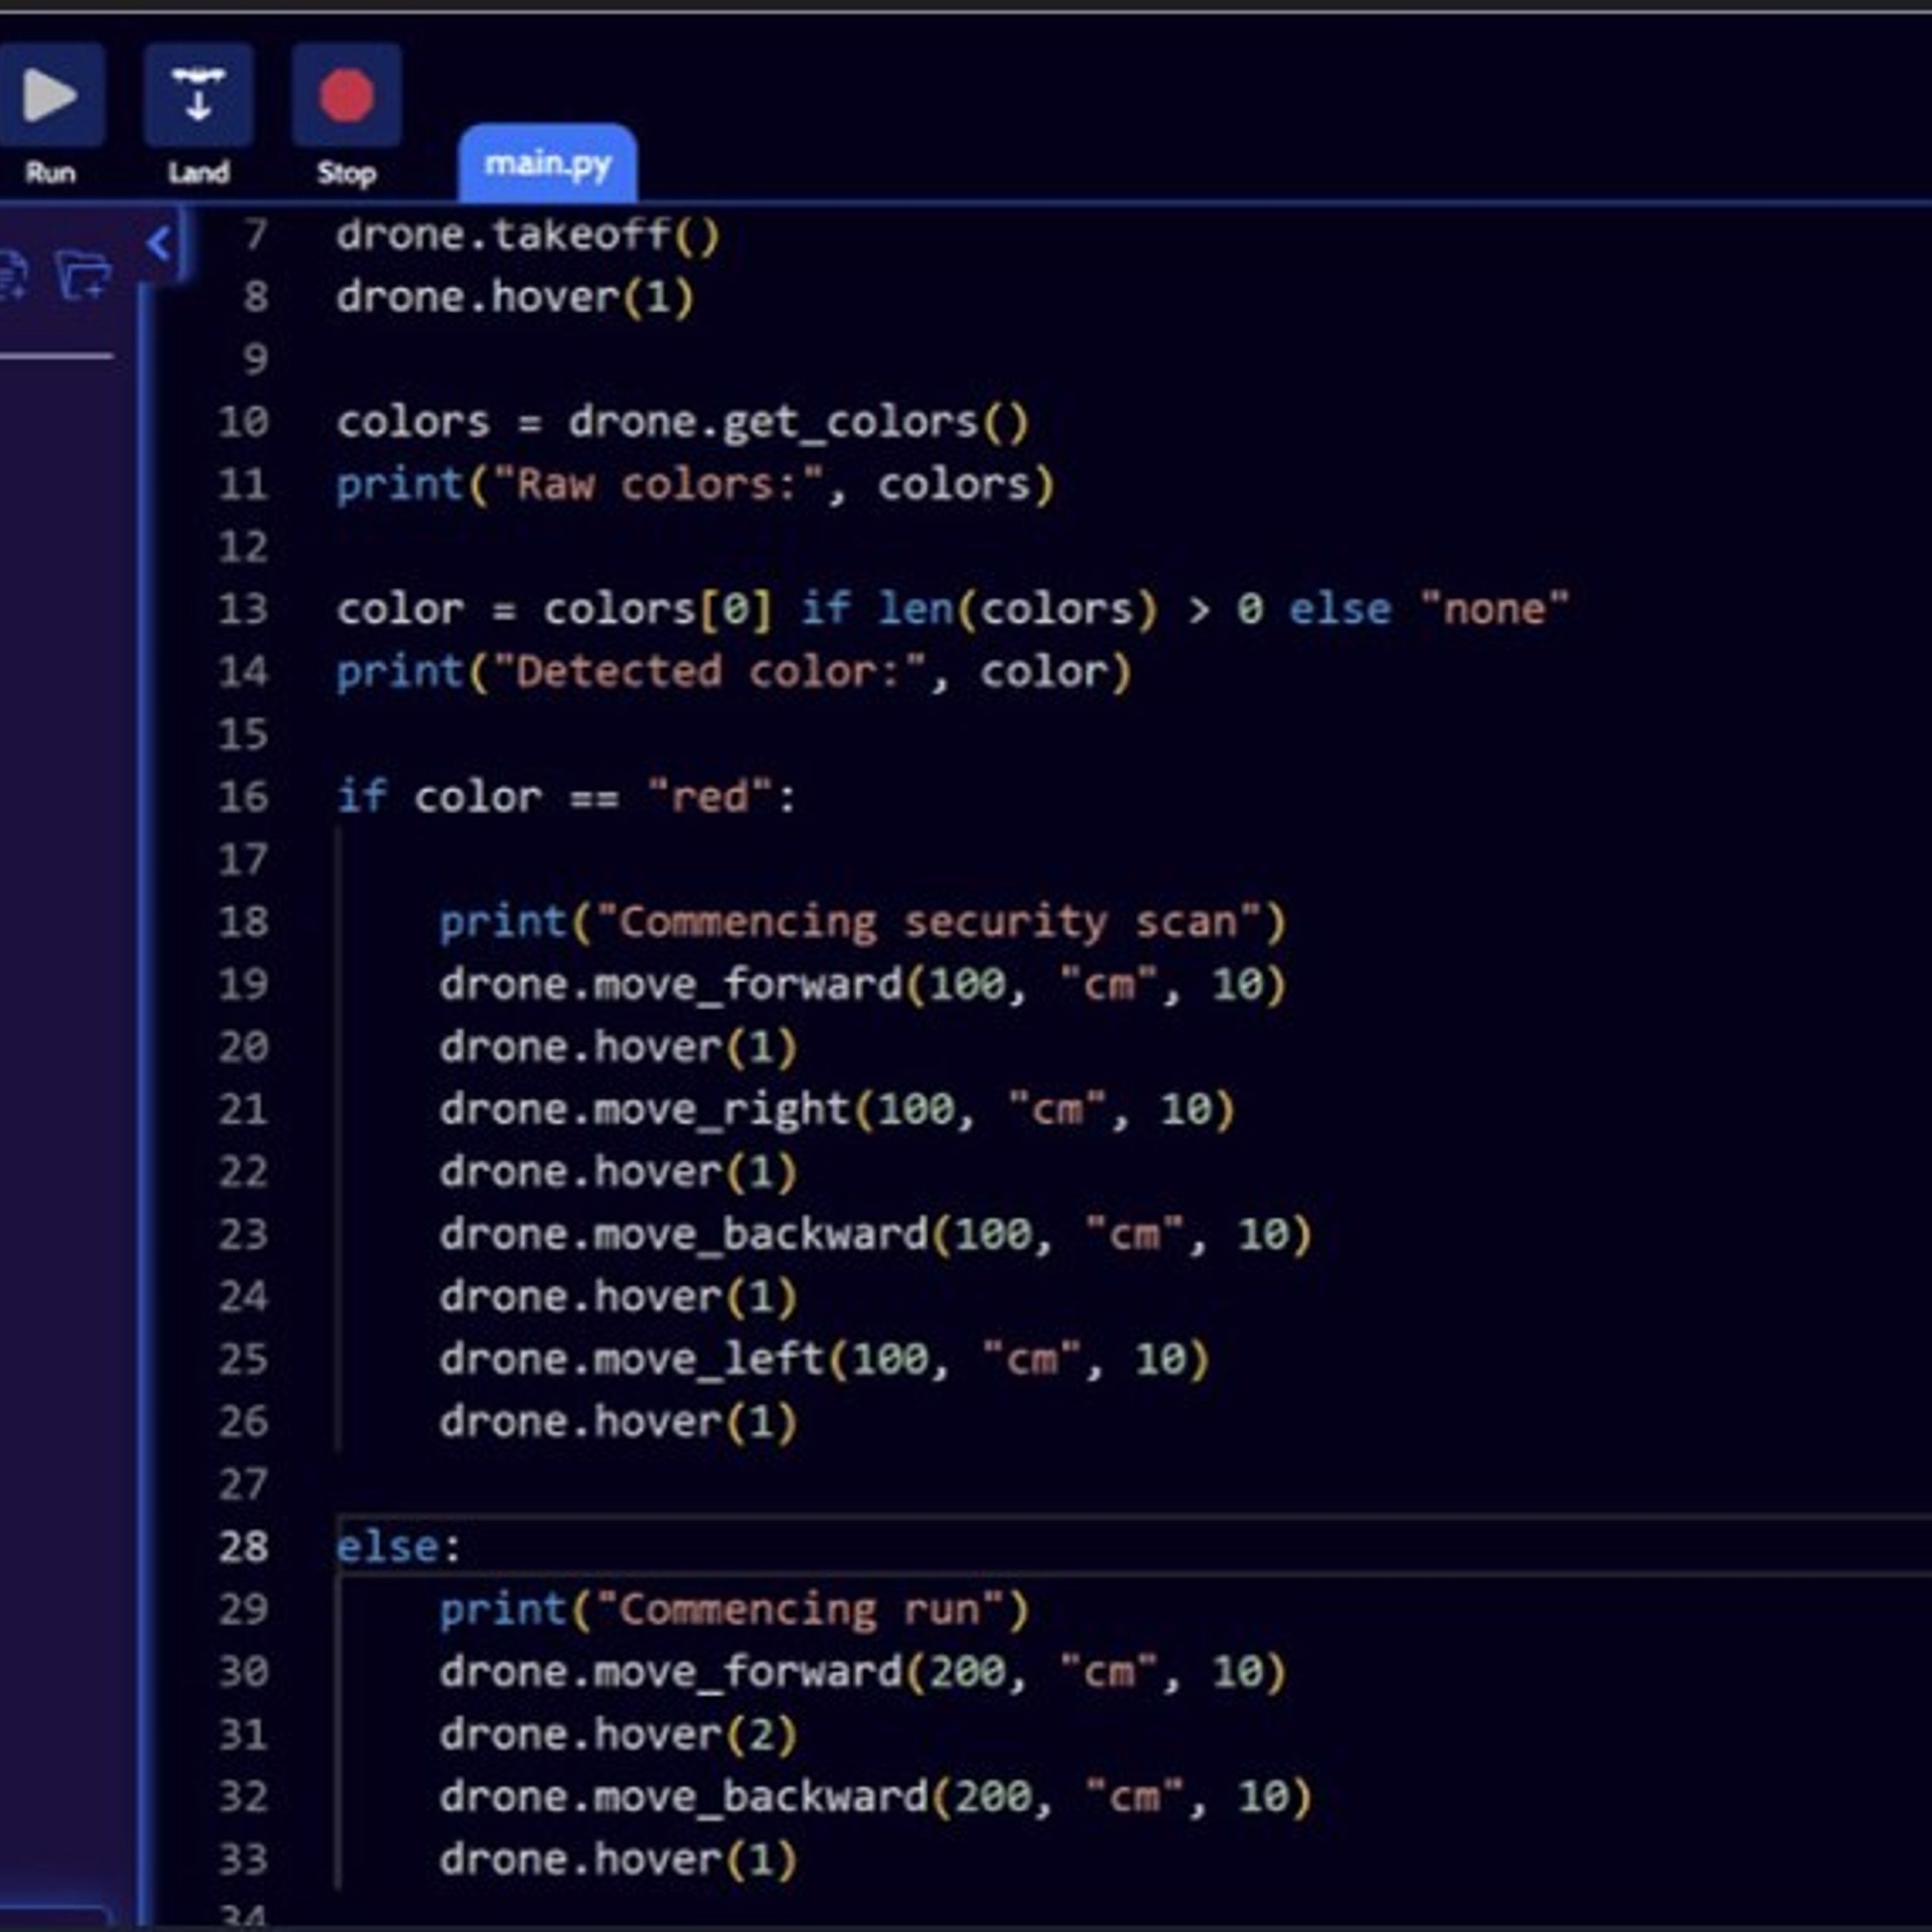Click the drone.move_right line
The width and height of the screenshot is (1932, 1932).
[836, 1109]
